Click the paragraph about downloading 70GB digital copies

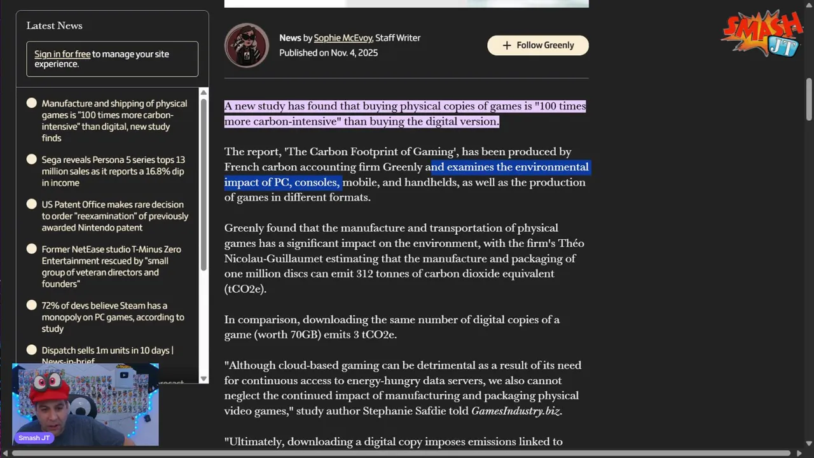click(392, 327)
